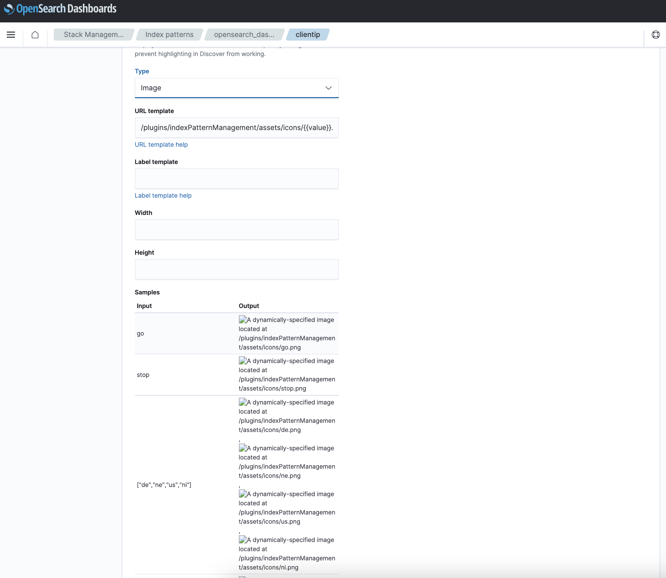The height and width of the screenshot is (578, 666).
Task: Click inside the Height field
Action: point(236,269)
